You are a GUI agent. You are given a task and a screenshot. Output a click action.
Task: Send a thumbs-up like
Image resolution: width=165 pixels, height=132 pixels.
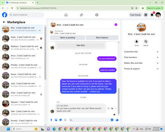(117, 120)
